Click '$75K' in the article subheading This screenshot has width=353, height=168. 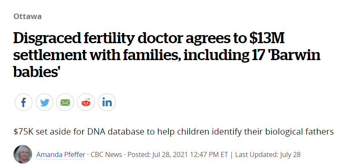pos(23,132)
